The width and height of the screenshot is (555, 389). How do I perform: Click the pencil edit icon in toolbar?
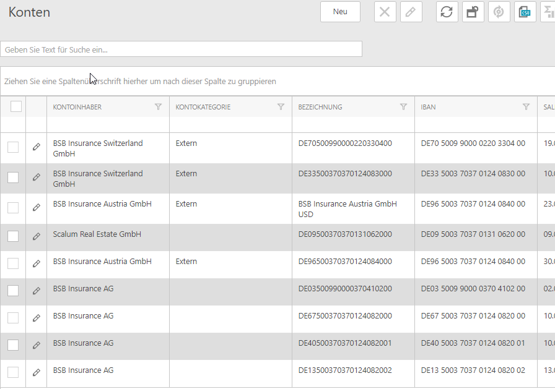411,12
